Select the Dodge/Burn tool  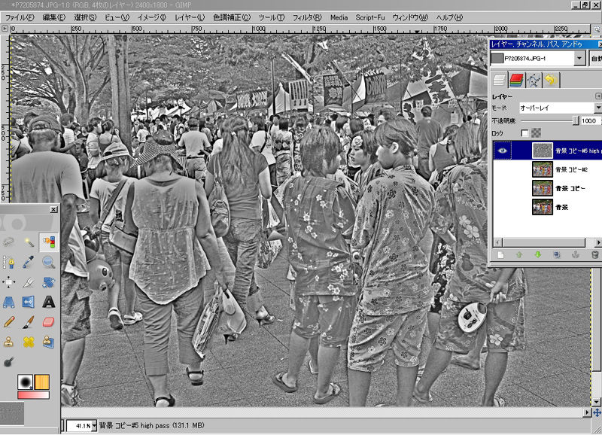[8, 362]
